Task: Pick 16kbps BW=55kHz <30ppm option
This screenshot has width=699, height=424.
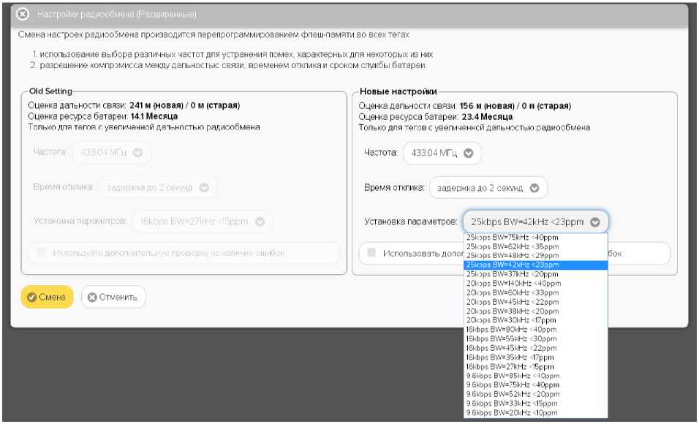Action: [536, 339]
